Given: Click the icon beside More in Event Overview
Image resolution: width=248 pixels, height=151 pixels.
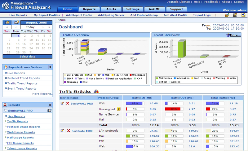Looking at the screenshot, I should (x=228, y=35).
